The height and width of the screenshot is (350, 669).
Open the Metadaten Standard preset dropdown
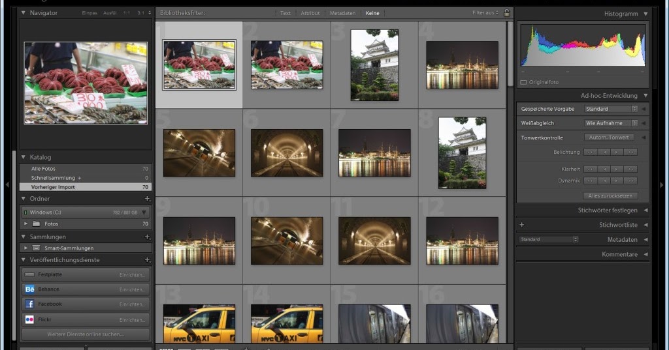549,239
